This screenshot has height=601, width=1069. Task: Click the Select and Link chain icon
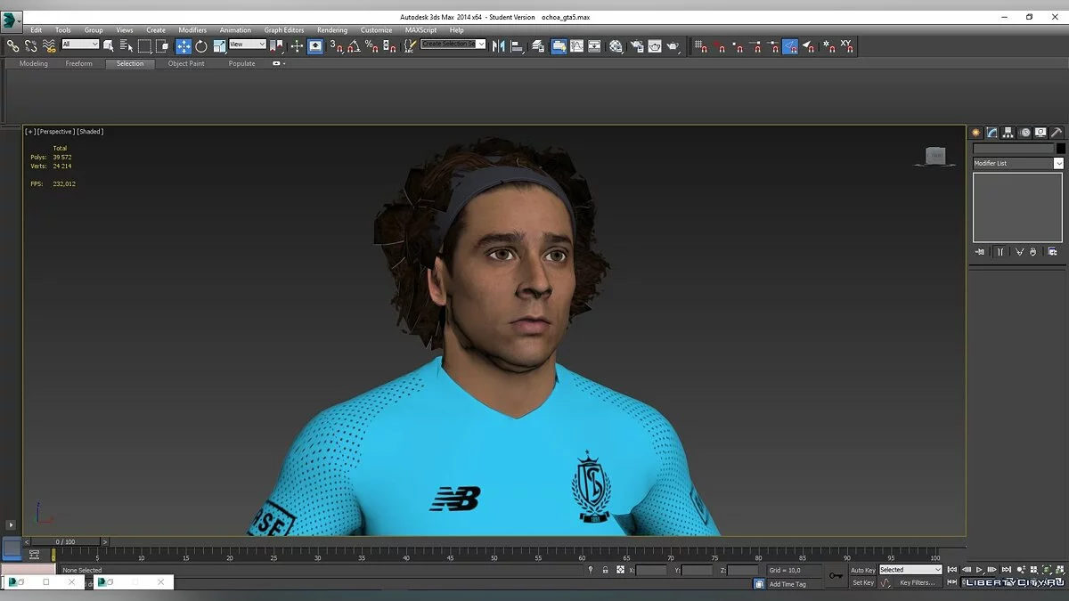click(12, 45)
